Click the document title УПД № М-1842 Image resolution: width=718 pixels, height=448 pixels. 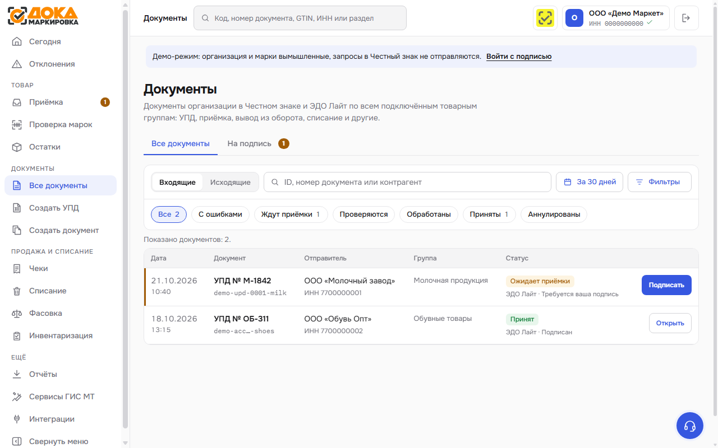click(x=242, y=281)
